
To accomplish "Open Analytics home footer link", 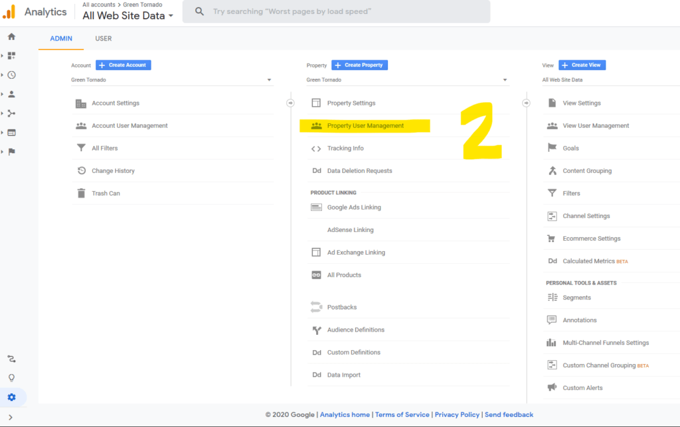I will [x=345, y=414].
